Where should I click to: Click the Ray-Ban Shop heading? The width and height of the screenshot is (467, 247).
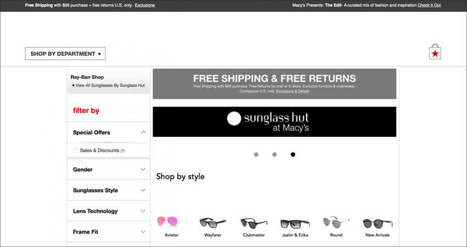pos(87,77)
